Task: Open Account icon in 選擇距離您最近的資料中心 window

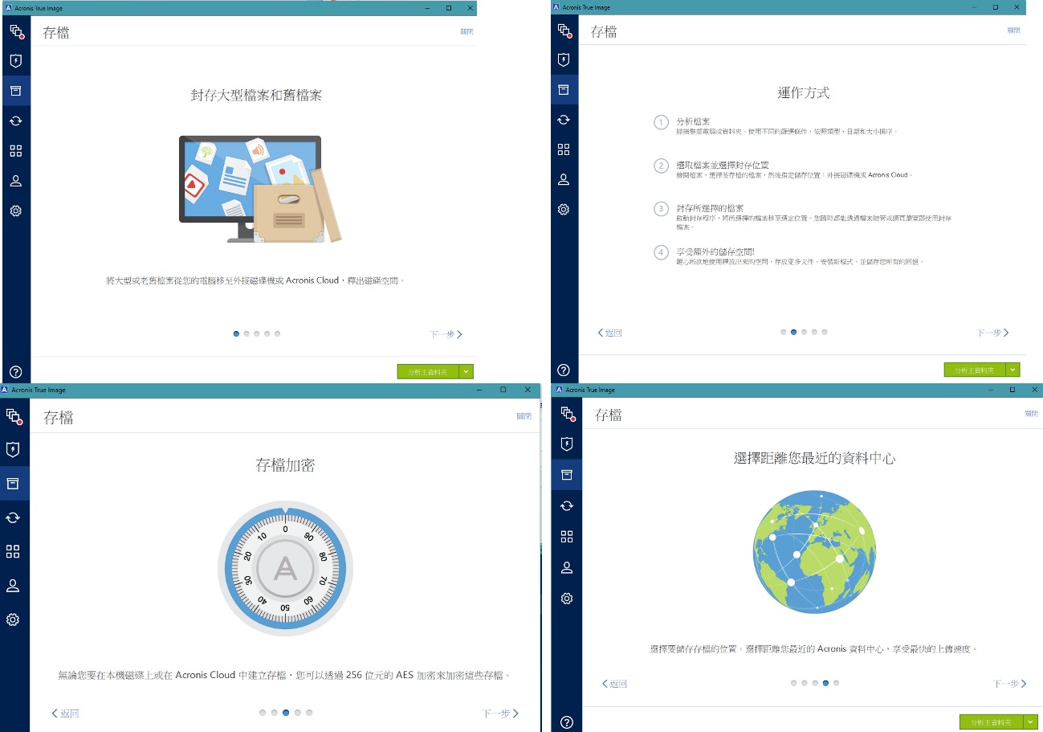Action: pyautogui.click(x=567, y=567)
